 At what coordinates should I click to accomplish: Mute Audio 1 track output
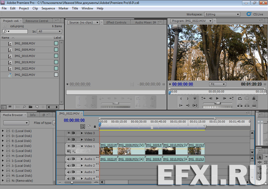click(69, 159)
